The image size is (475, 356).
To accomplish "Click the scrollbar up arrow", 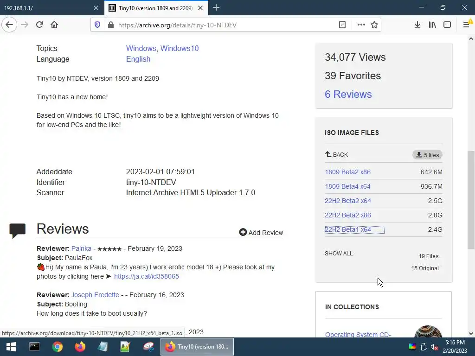I will click(x=471, y=38).
